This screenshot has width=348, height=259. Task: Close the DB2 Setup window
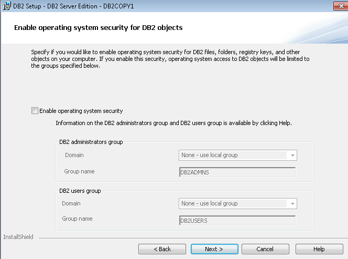[x=341, y=6]
